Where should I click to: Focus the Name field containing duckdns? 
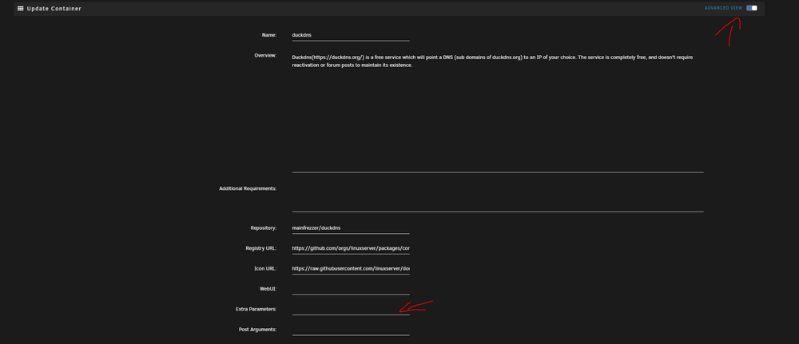click(351, 35)
